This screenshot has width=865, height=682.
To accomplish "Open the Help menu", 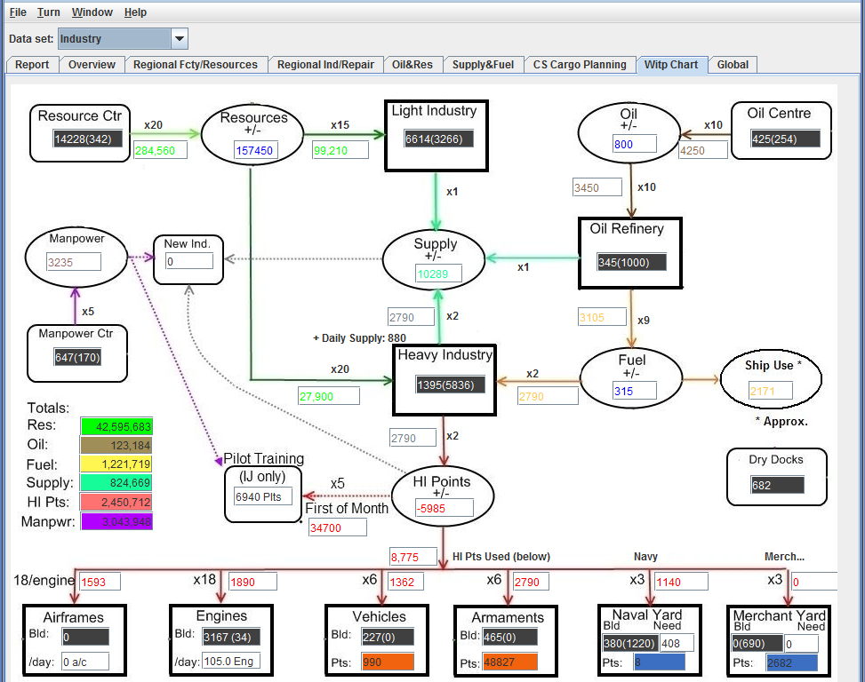I will point(135,12).
